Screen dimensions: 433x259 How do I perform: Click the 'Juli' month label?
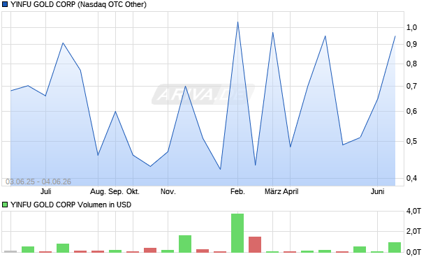(x=46, y=191)
